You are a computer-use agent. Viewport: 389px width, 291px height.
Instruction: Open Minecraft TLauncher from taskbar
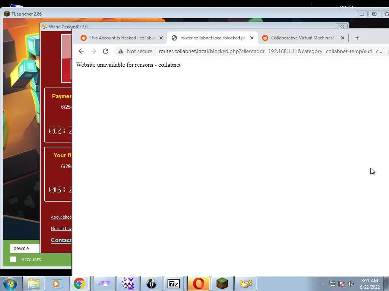pos(222,283)
